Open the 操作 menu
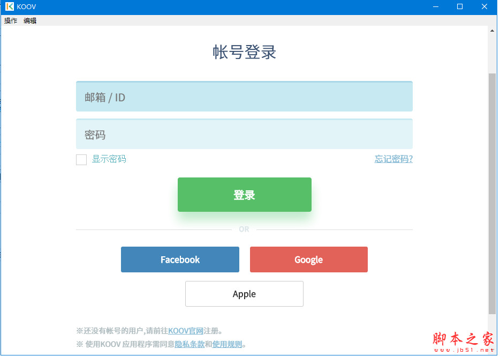500x356 pixels. click(11, 21)
